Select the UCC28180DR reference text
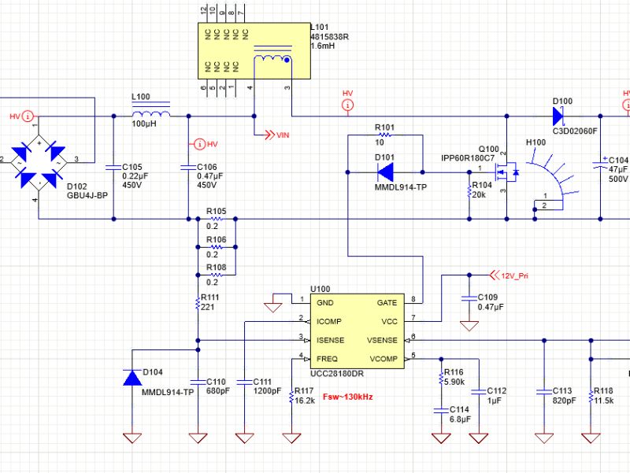The width and height of the screenshot is (630, 473). 339,375
